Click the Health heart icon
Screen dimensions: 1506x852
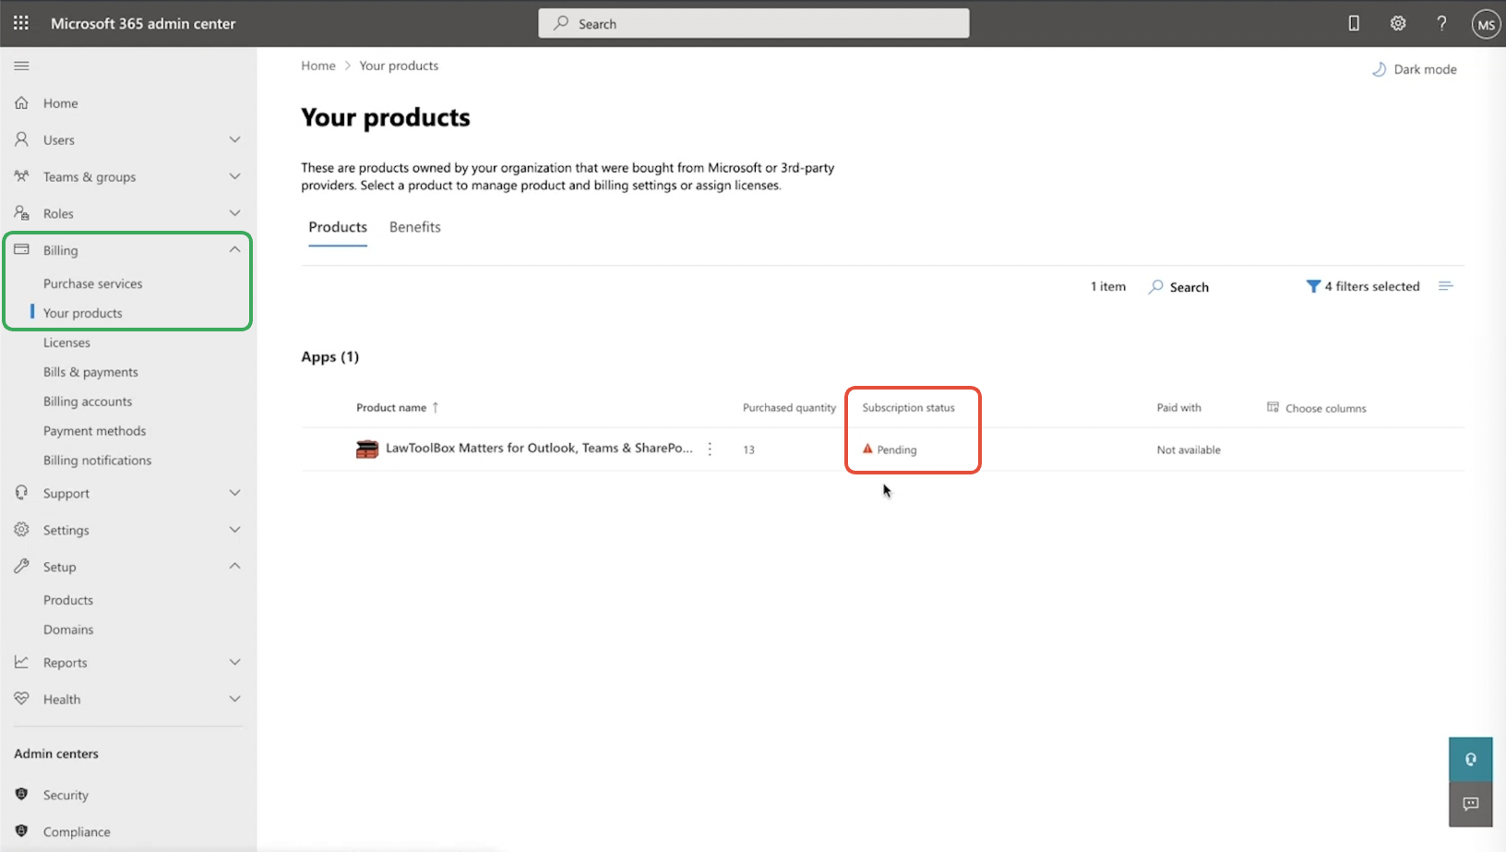point(21,699)
